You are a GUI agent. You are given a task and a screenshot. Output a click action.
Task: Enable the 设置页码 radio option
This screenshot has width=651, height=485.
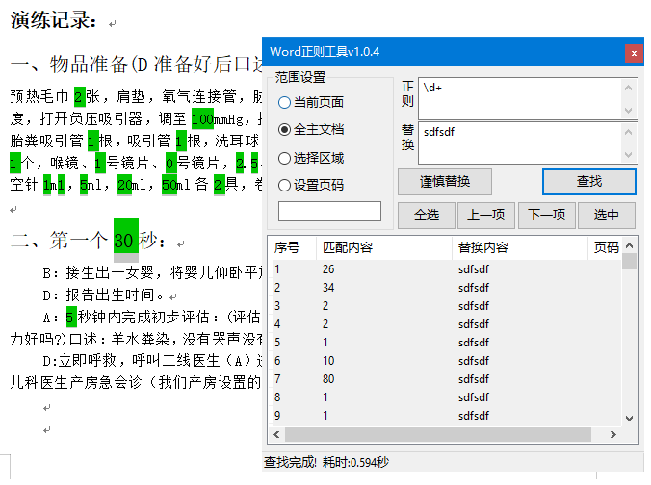284,185
